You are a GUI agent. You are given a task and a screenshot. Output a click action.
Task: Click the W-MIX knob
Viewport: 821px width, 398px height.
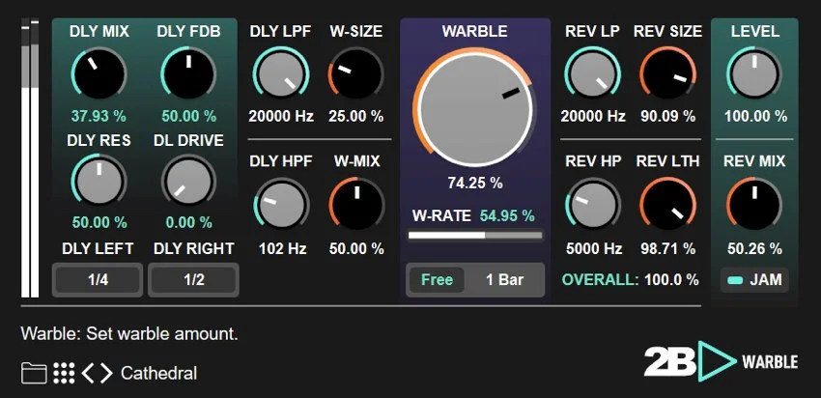[x=356, y=206]
